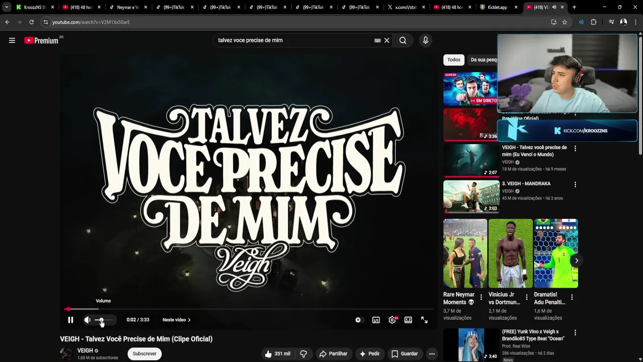
Task: Open options for 'Dramatis! Adu Penalti' short
Action: (572, 297)
